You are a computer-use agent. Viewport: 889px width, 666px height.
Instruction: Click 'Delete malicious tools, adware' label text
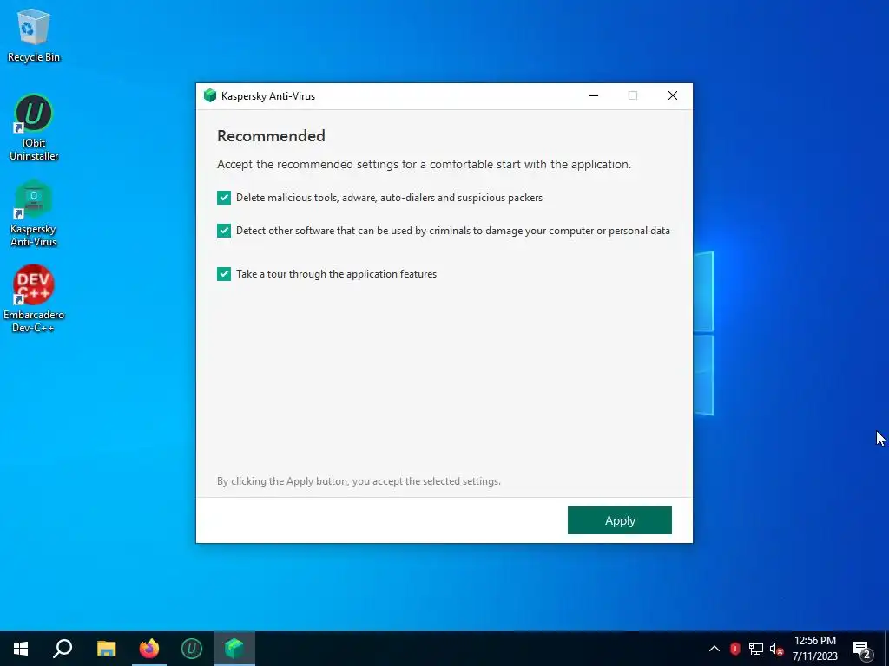pos(390,198)
